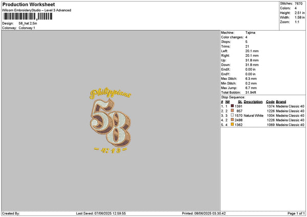Viewport: 307px width, 217px height.
Task: Click the Max Stitch value '6.3 mm'
Action: [x=251, y=78]
